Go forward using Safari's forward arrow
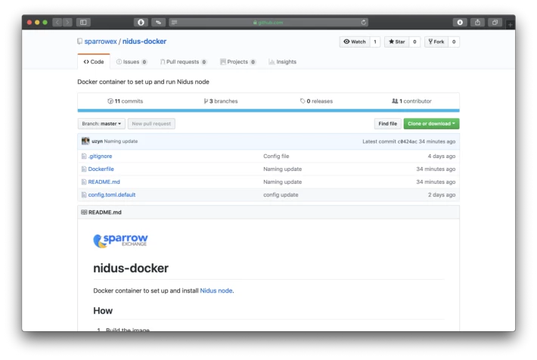Viewport: 537px width, 360px height. pyautogui.click(x=67, y=22)
